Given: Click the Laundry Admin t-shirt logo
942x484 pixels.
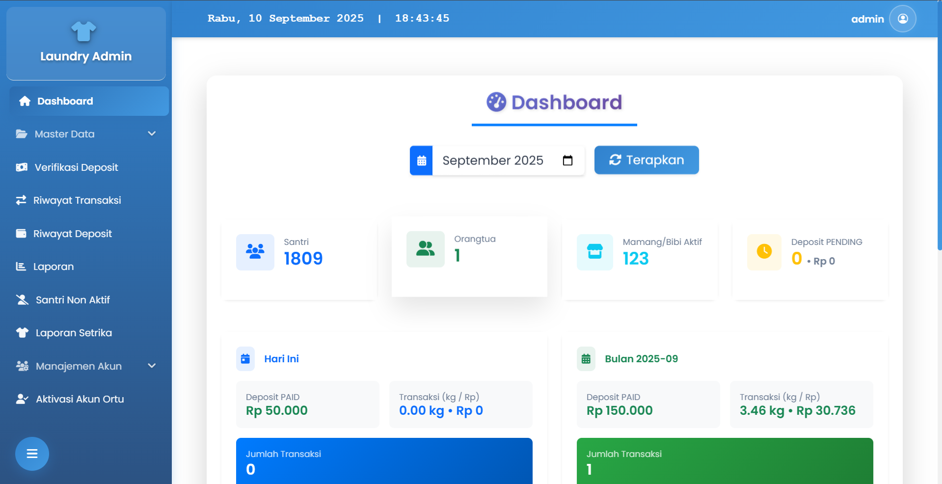Looking at the screenshot, I should [x=83, y=31].
